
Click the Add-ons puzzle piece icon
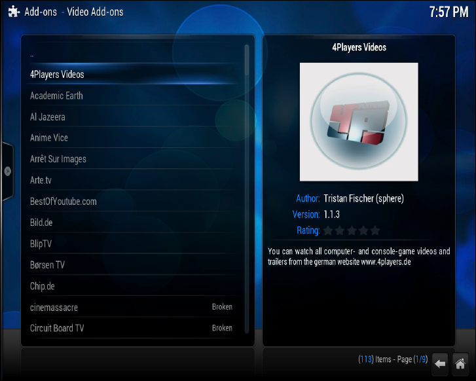[14, 12]
